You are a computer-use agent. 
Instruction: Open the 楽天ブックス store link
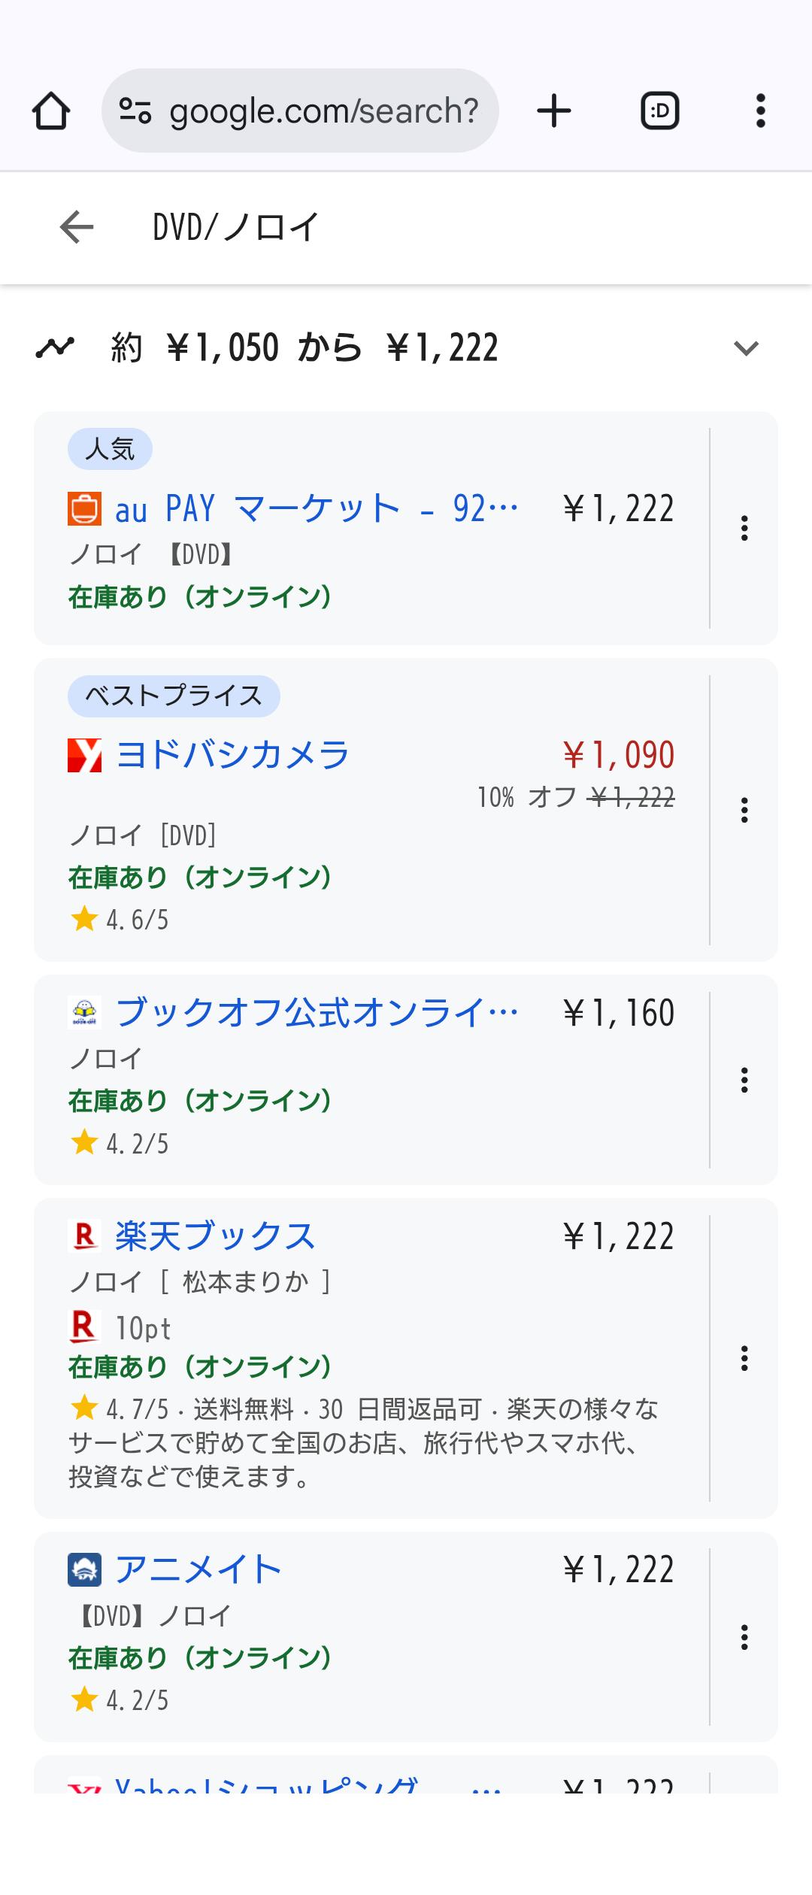215,1236
